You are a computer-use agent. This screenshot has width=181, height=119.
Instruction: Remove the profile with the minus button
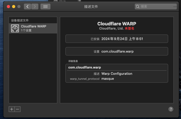coord(18,109)
